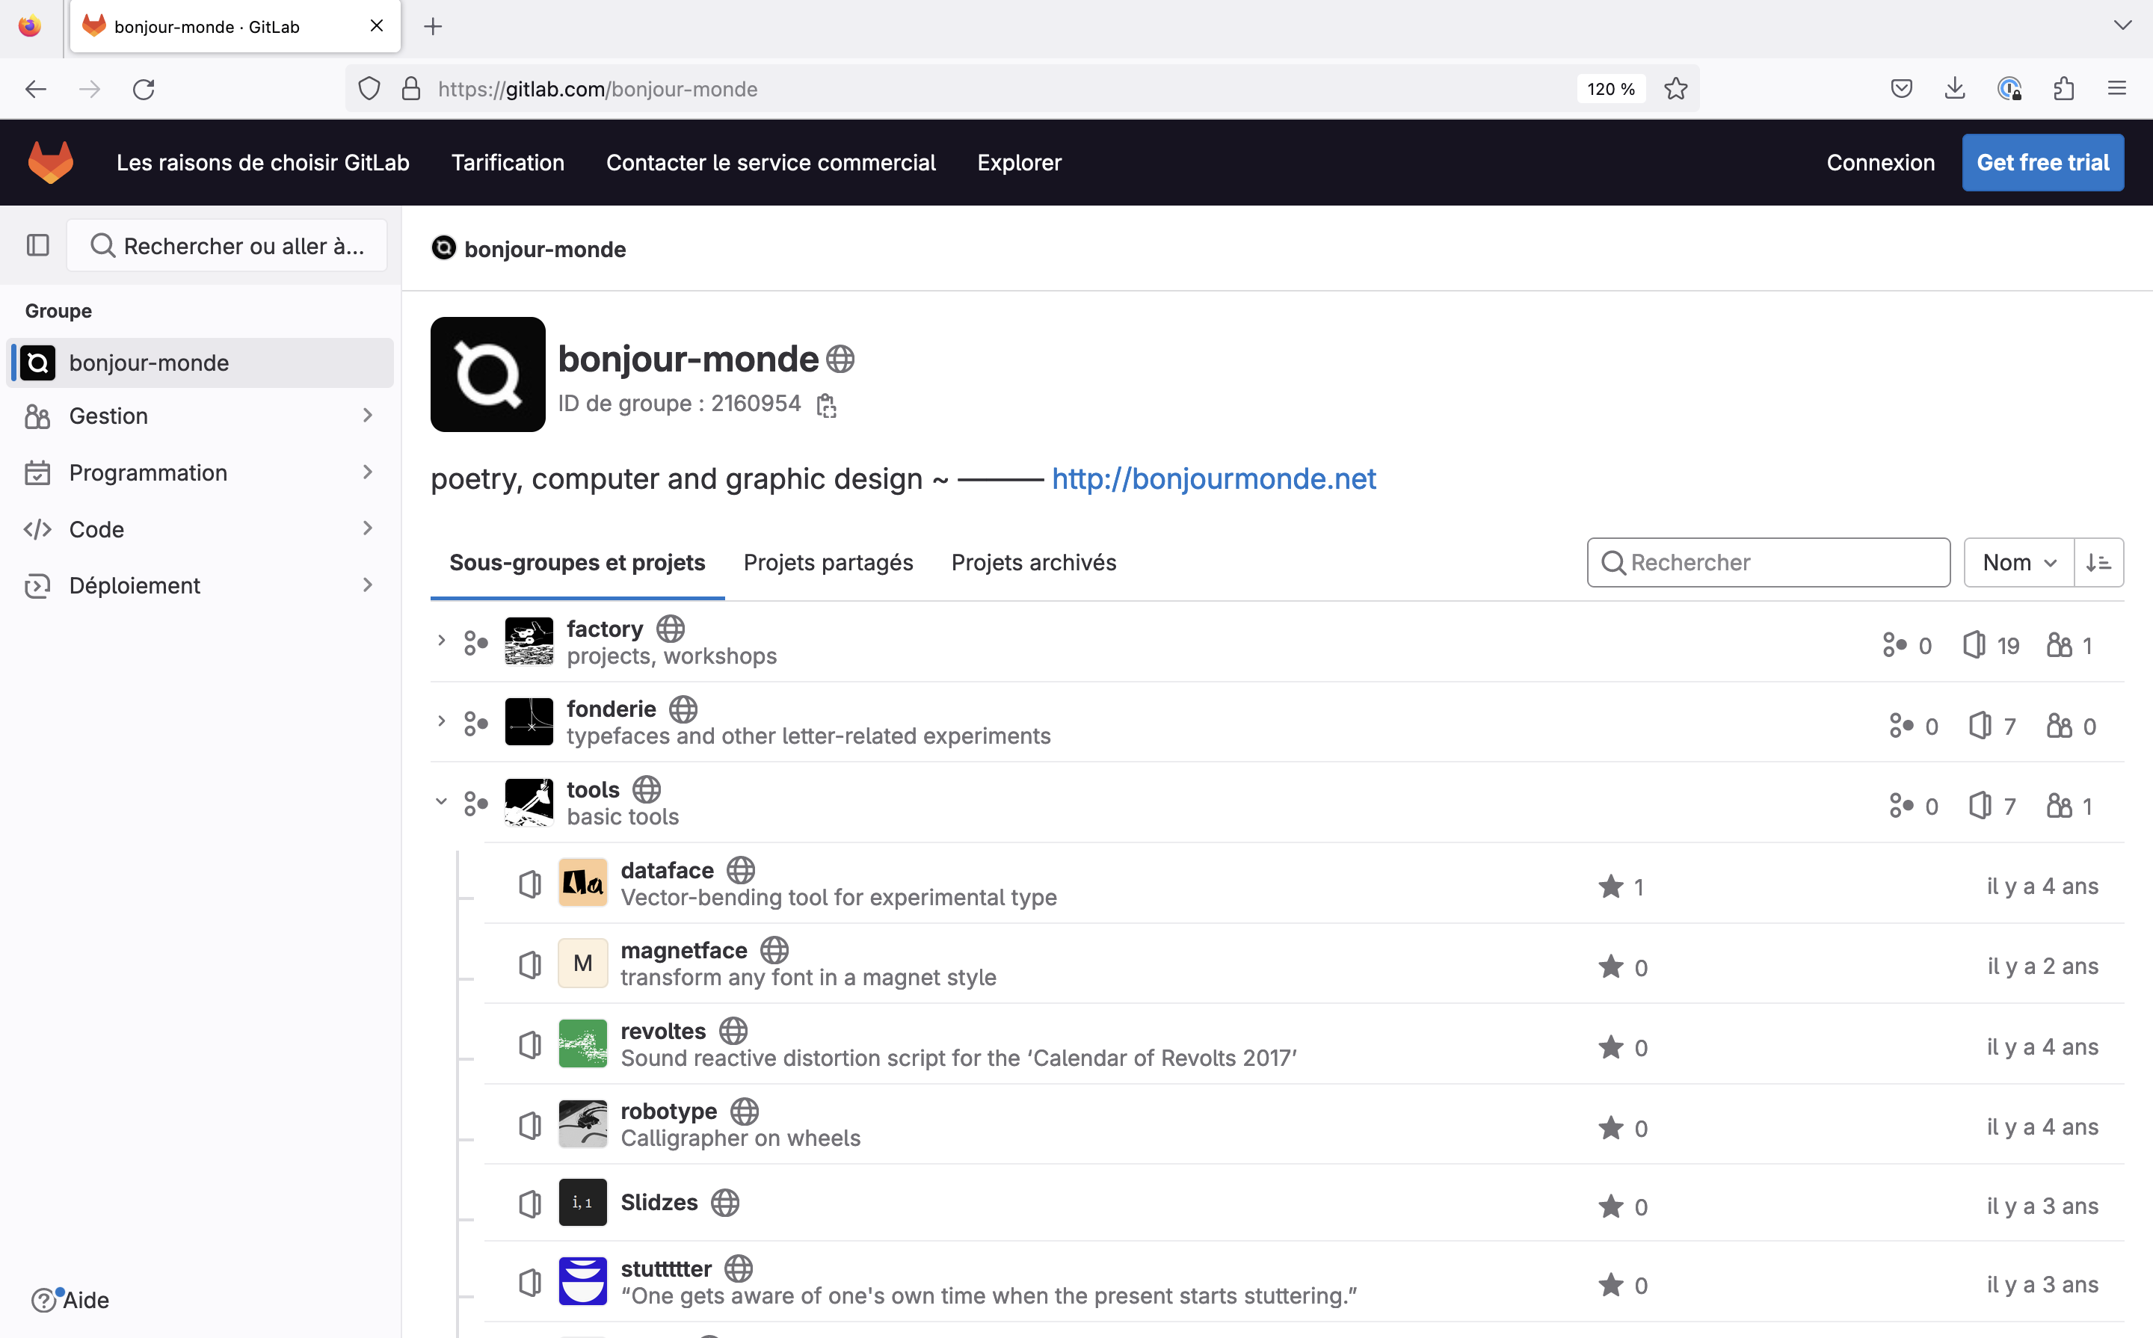Viewport: 2153px width, 1338px height.
Task: Reload the page in browser
Action: click(x=144, y=88)
